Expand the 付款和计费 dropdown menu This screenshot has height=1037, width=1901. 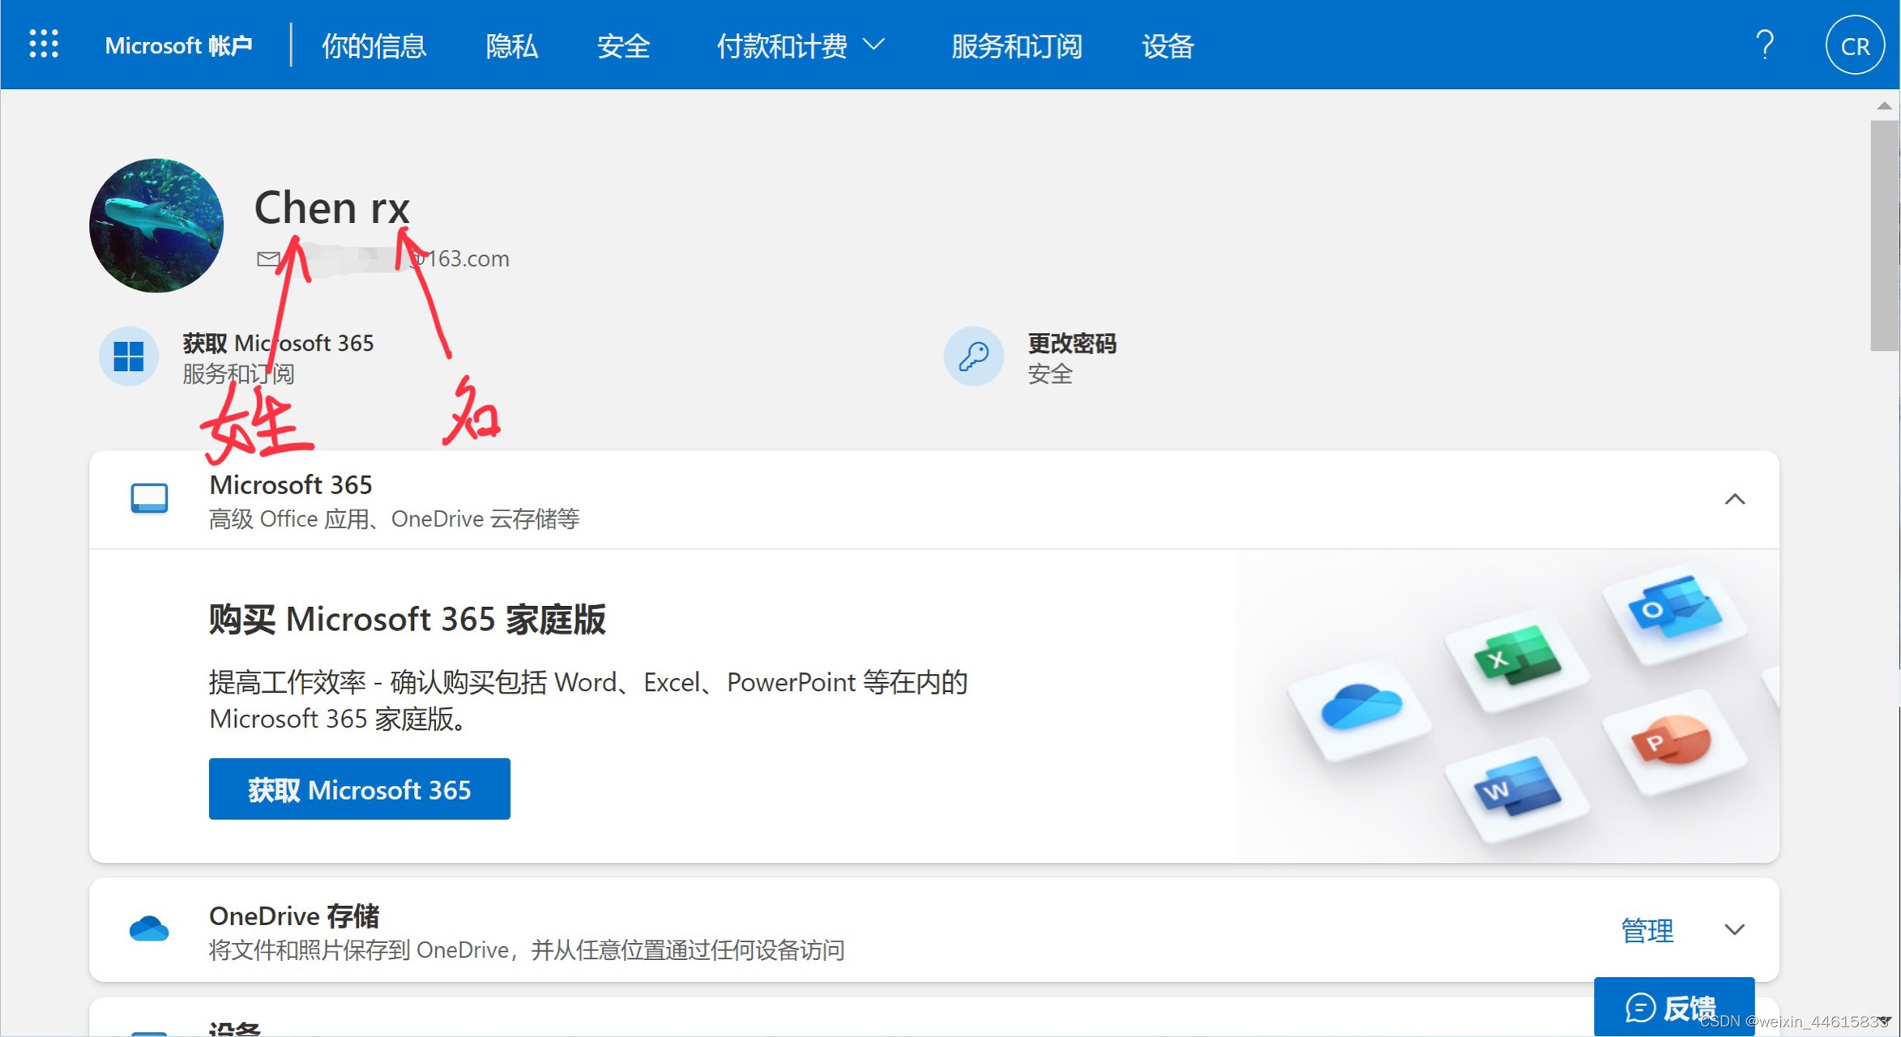coord(800,46)
